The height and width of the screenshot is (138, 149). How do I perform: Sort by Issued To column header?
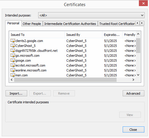coord(37,35)
